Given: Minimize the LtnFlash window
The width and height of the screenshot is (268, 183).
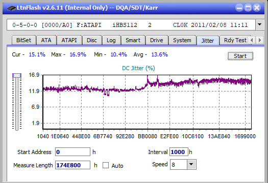Looking at the screenshot, I should tap(239, 8).
